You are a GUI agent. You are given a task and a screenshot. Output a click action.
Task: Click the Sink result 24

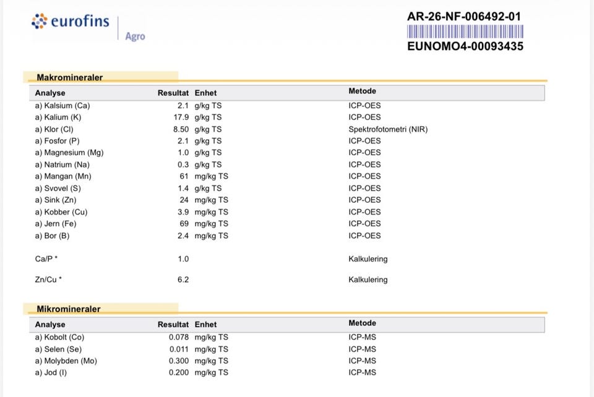click(184, 200)
